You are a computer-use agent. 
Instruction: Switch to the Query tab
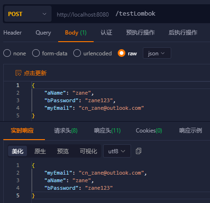click(x=44, y=33)
